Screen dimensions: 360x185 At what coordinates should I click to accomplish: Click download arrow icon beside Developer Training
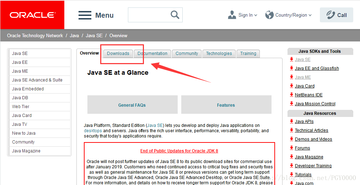(x=291, y=166)
